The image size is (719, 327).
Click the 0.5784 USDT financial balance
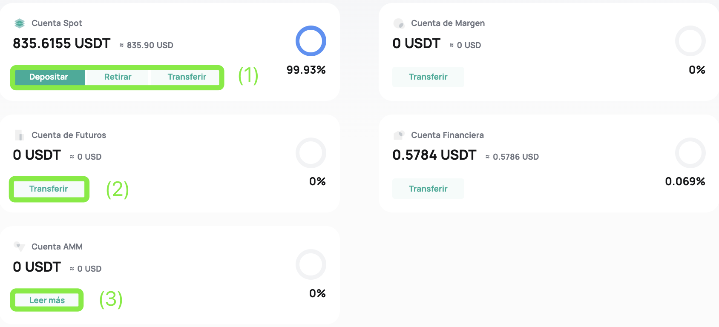[x=434, y=155]
